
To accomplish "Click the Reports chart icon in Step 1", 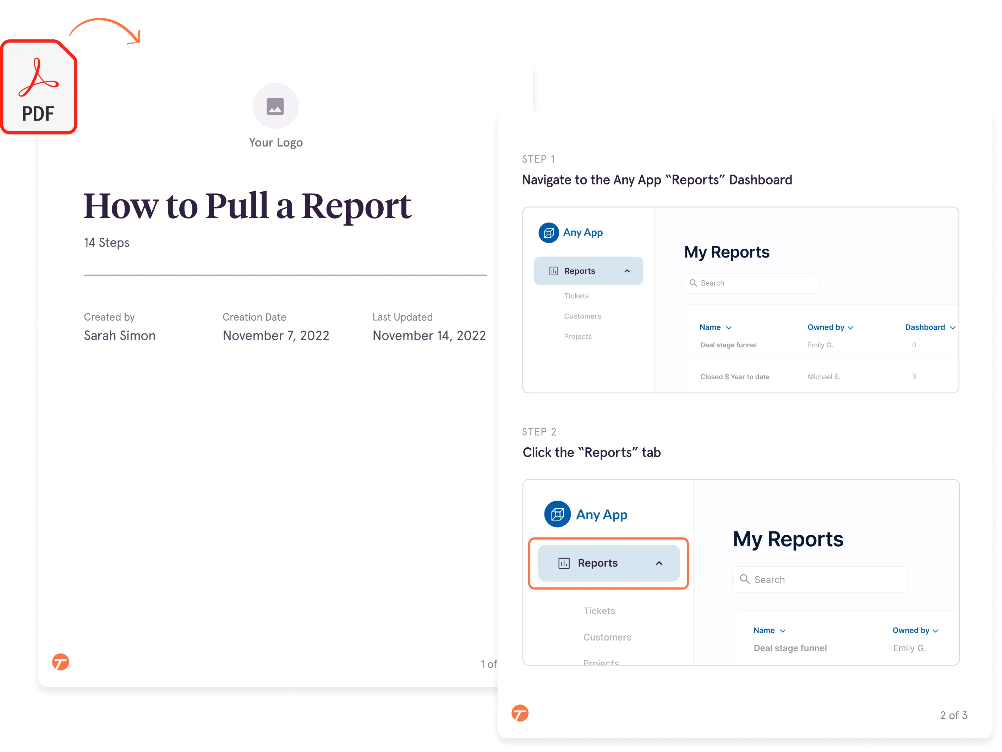I will coord(554,271).
